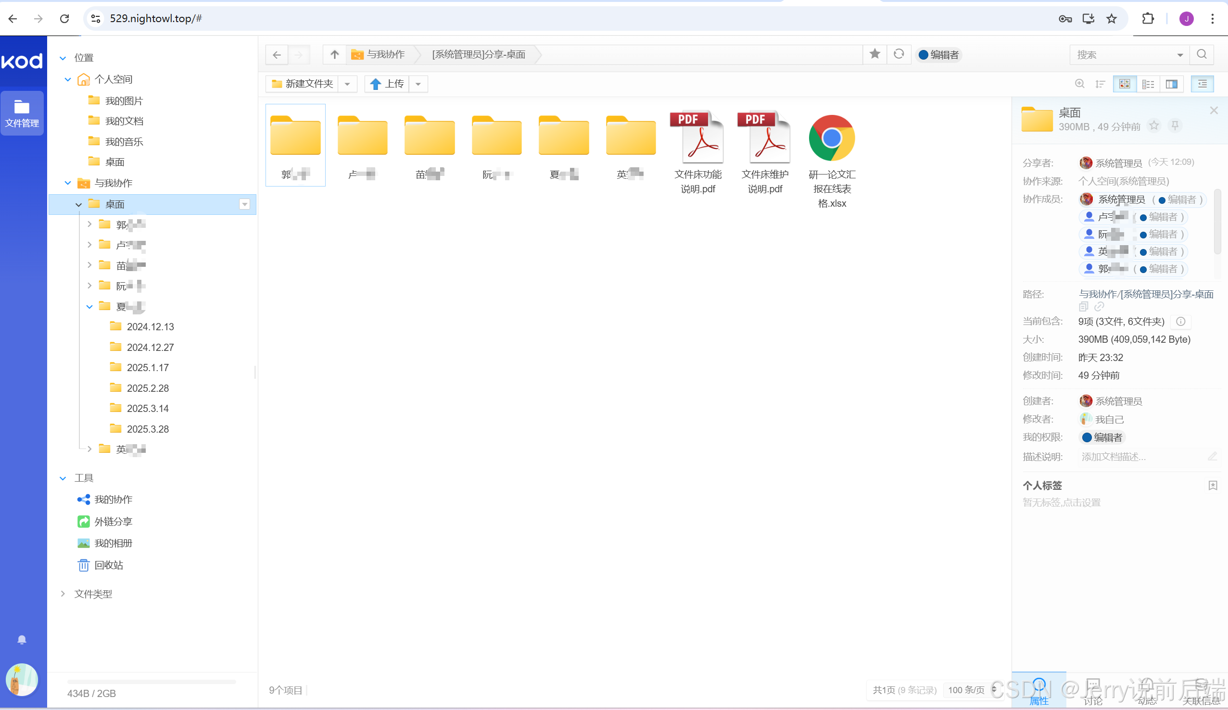Switch to split column view mode

pos(1171,84)
